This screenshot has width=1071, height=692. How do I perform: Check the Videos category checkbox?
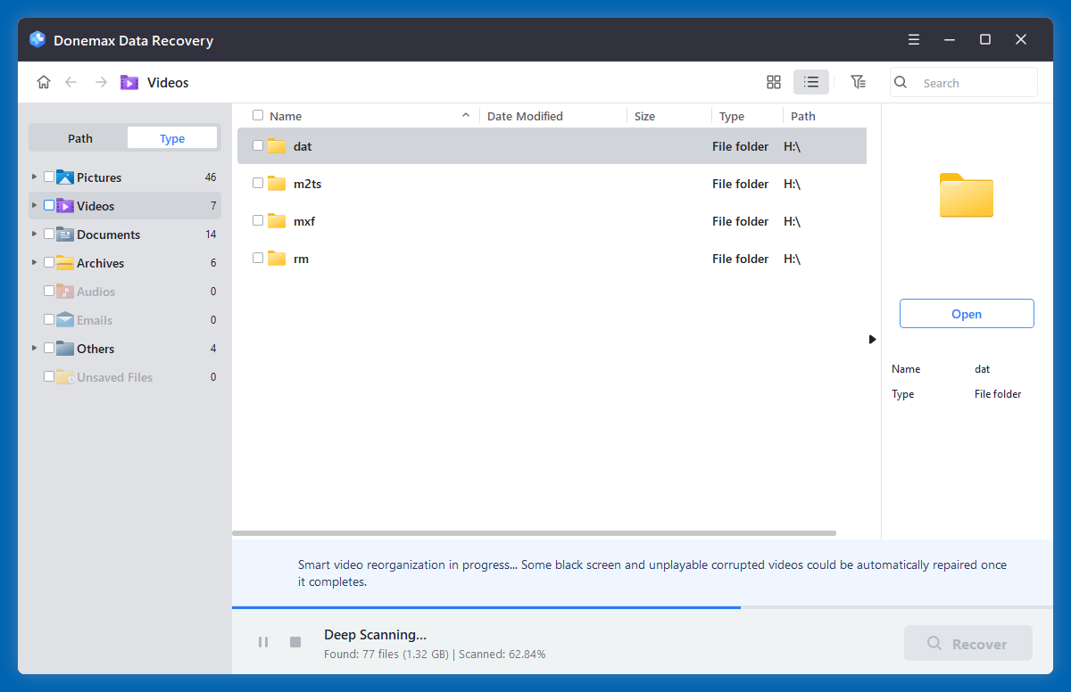pyautogui.click(x=49, y=205)
